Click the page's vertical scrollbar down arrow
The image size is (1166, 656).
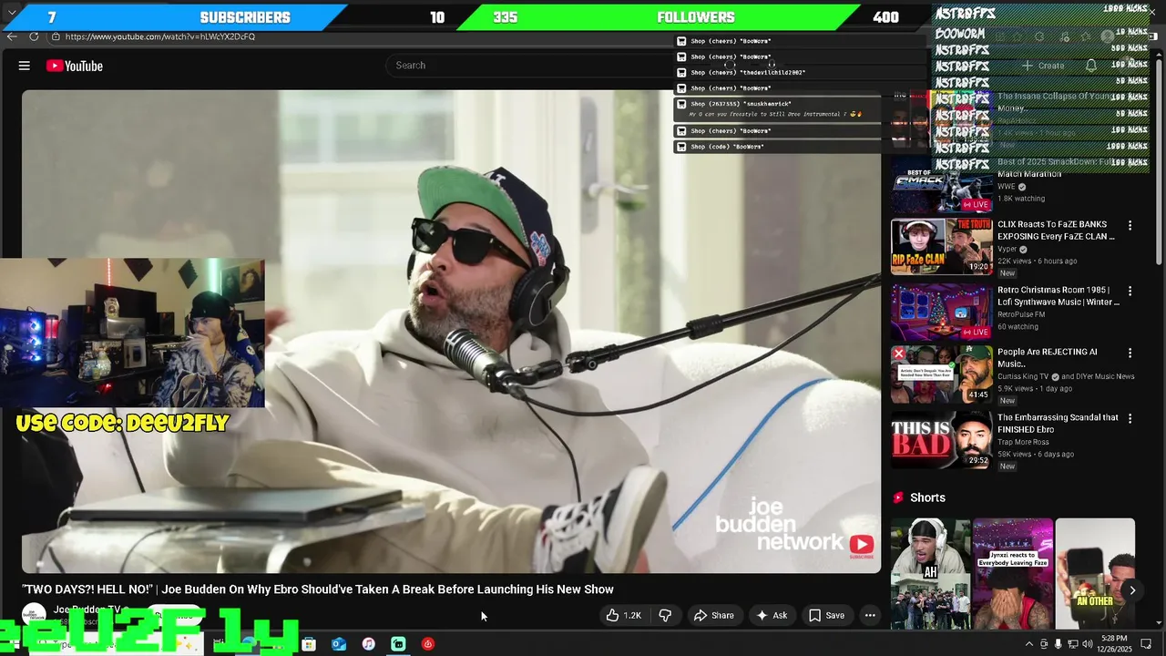[1159, 623]
